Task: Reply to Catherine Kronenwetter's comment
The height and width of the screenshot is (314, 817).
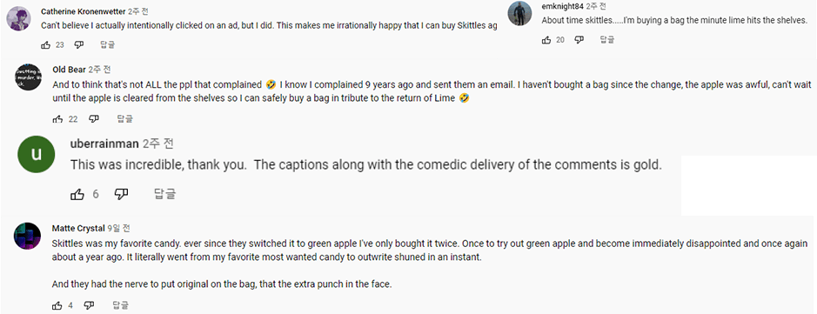Action: [x=107, y=44]
